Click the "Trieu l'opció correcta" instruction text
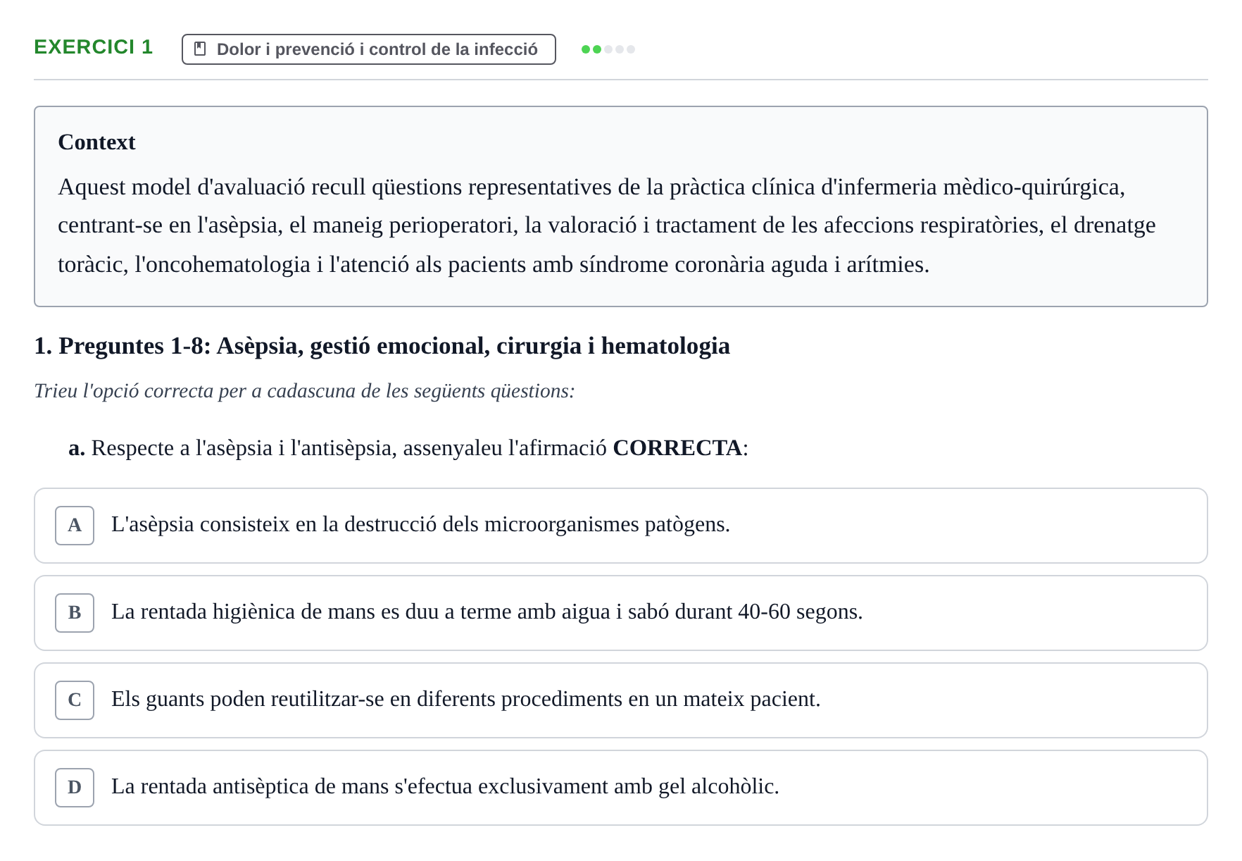1242x861 pixels. (x=304, y=391)
